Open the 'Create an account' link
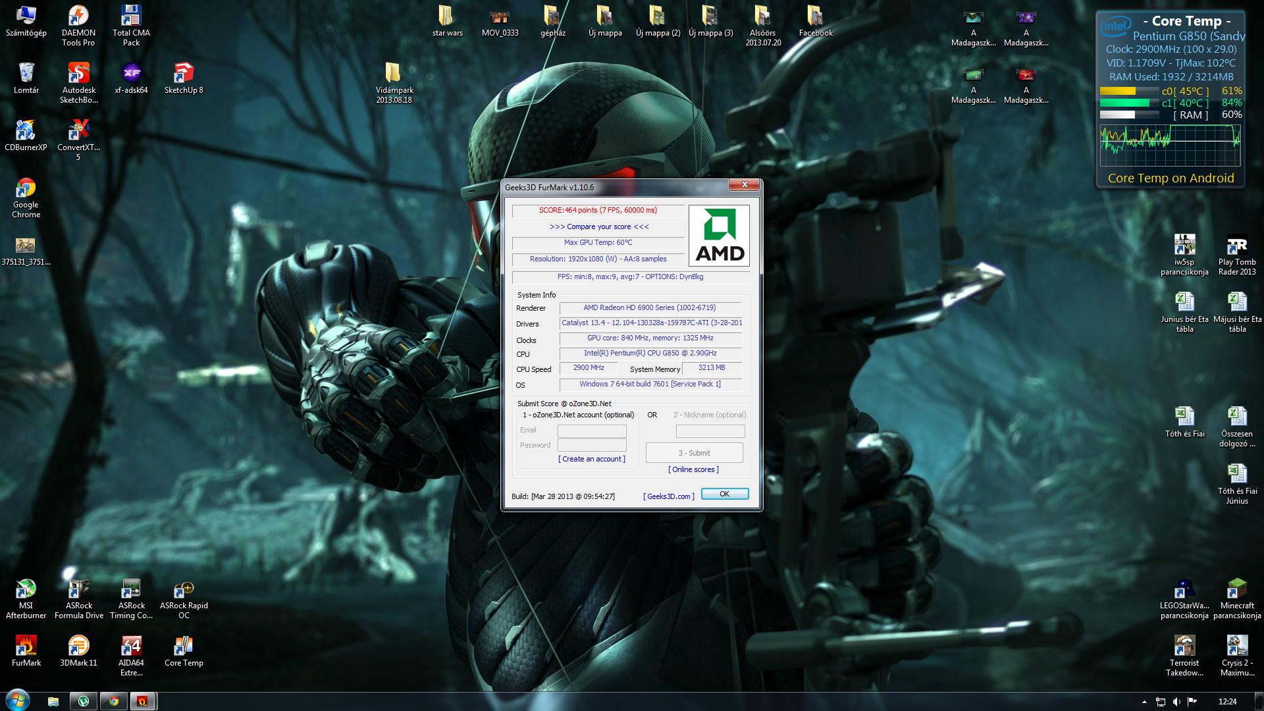The image size is (1264, 711). 591,459
